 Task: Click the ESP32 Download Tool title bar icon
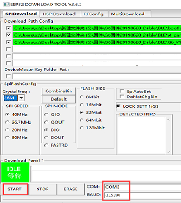(6, 5)
